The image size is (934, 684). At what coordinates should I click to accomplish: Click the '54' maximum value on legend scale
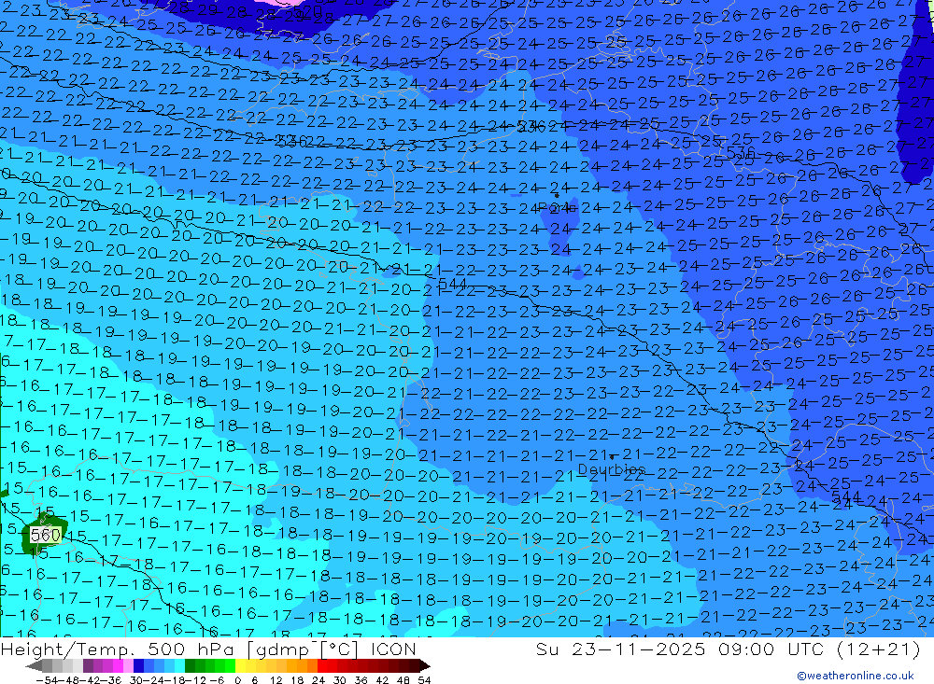tap(424, 680)
